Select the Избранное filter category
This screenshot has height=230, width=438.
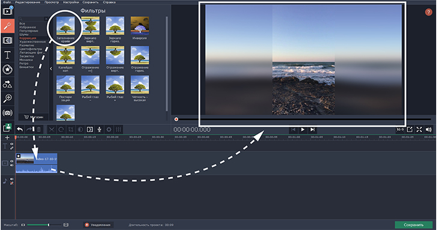point(28,27)
